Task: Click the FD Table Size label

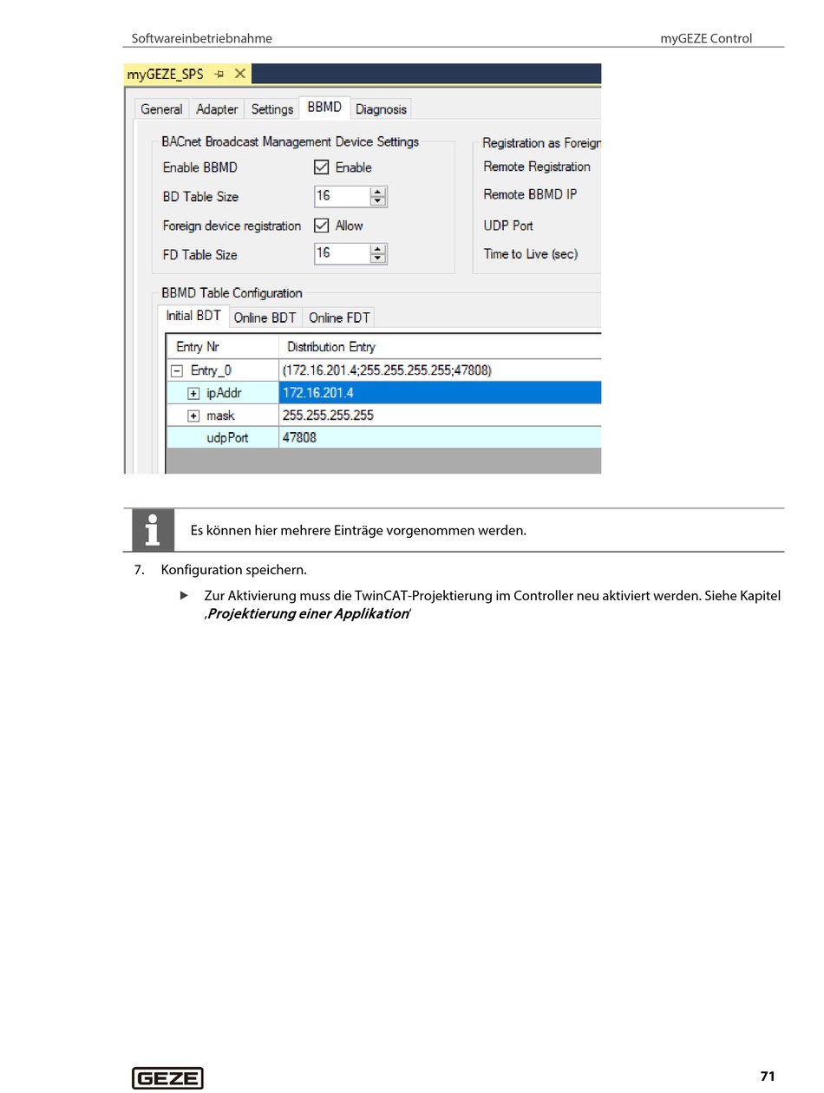Action: click(199, 255)
